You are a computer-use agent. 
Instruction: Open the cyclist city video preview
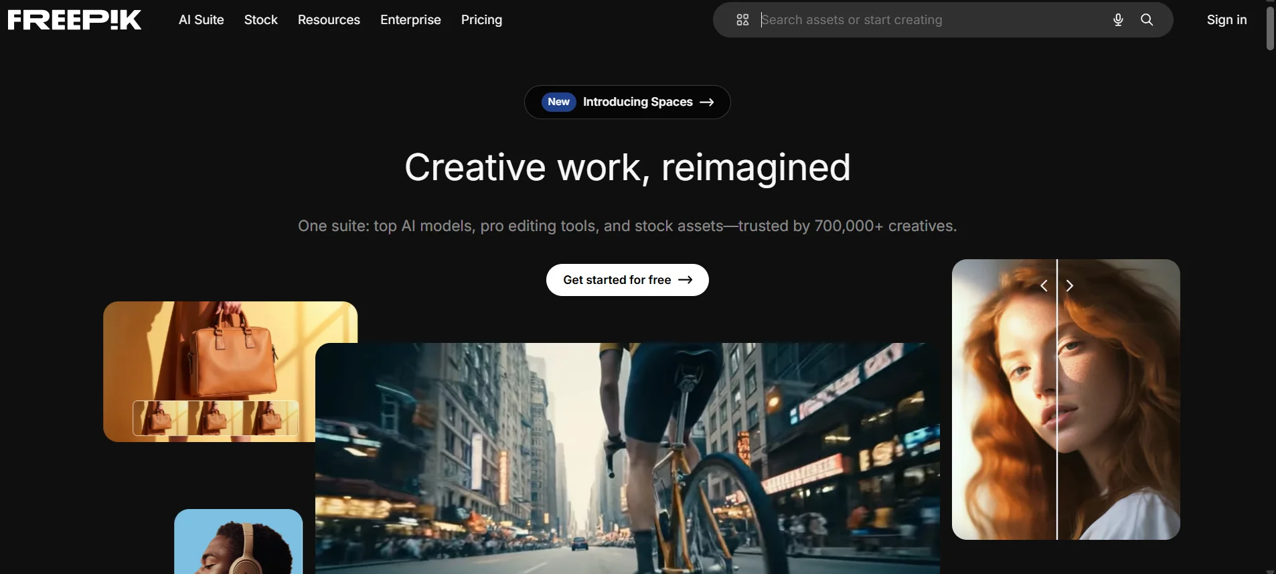click(627, 458)
